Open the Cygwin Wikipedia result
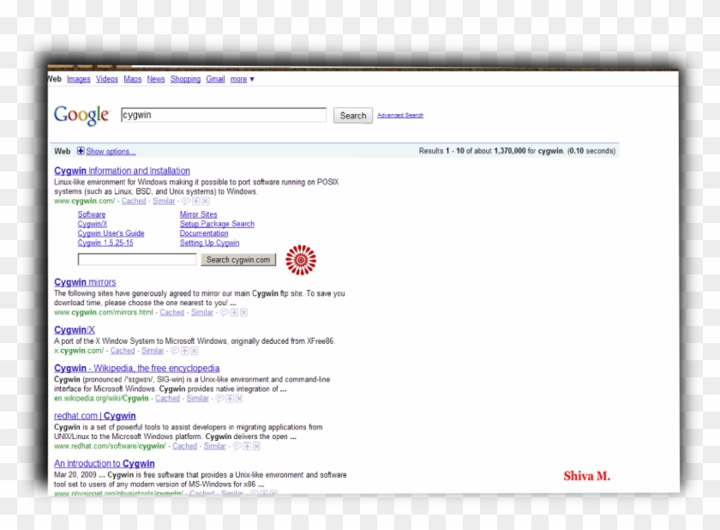 pyautogui.click(x=137, y=368)
